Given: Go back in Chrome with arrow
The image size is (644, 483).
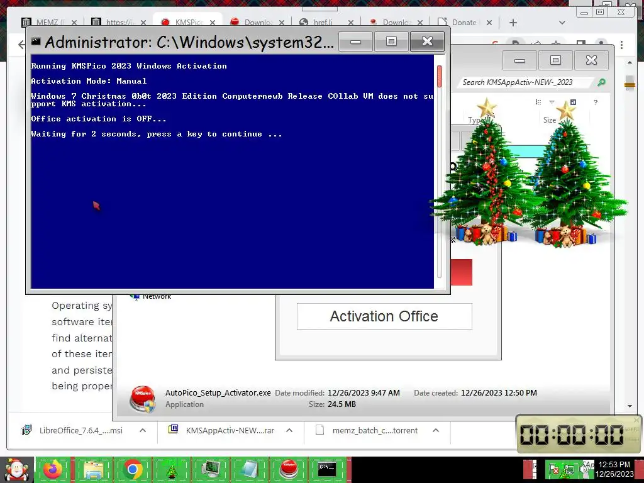Looking at the screenshot, I should [21, 45].
